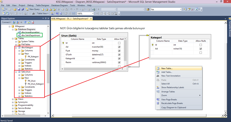Click Add Table icon on diagram toolbar
This screenshot has width=231, height=122.
click(8, 14)
